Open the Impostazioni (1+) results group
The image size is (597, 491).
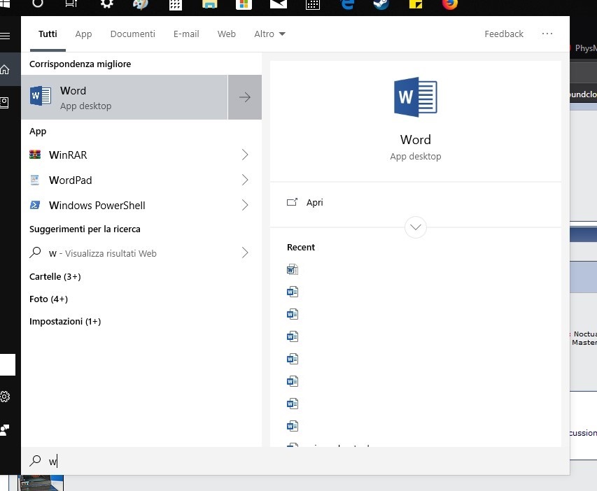click(x=65, y=321)
